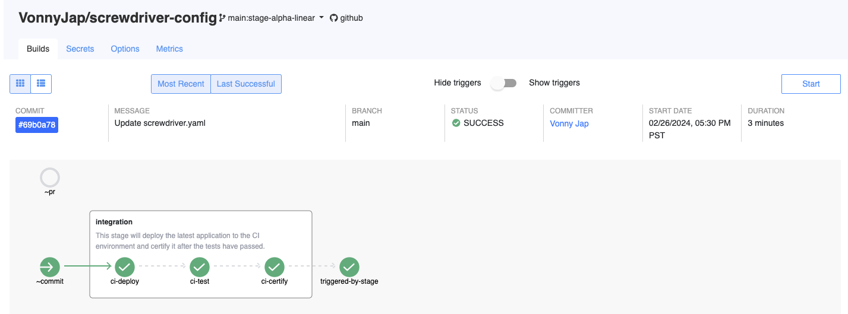
Task: Toggle the Show triggers switch
Action: [x=504, y=83]
